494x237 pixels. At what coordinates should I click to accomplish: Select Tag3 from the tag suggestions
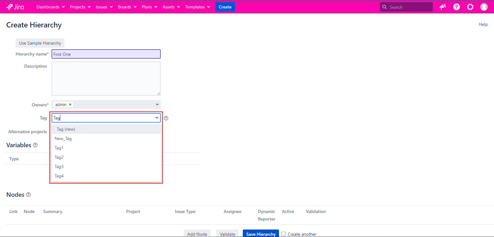click(59, 167)
